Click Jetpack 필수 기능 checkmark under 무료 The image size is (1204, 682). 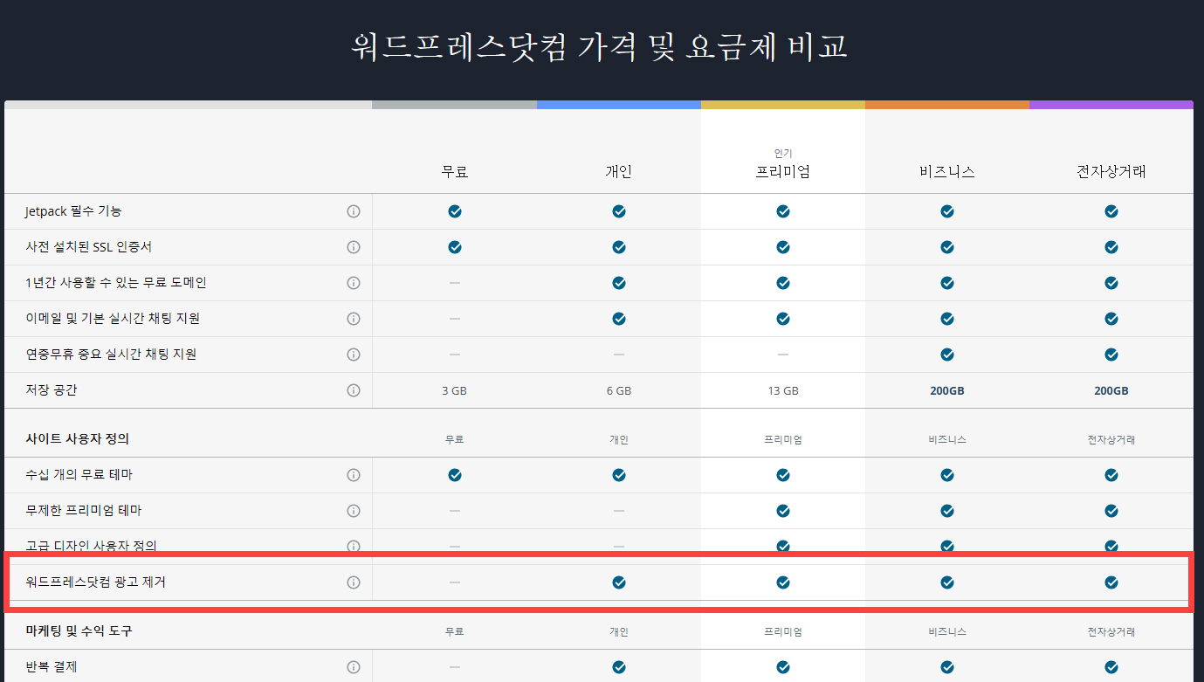click(455, 211)
